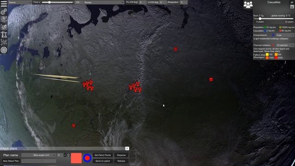This screenshot has height=166, width=295.
Task: Close the Attack plans panel
Action: pyautogui.click(x=127, y=148)
